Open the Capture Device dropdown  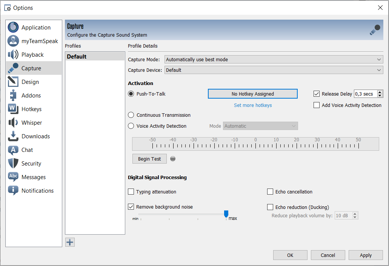click(x=274, y=70)
